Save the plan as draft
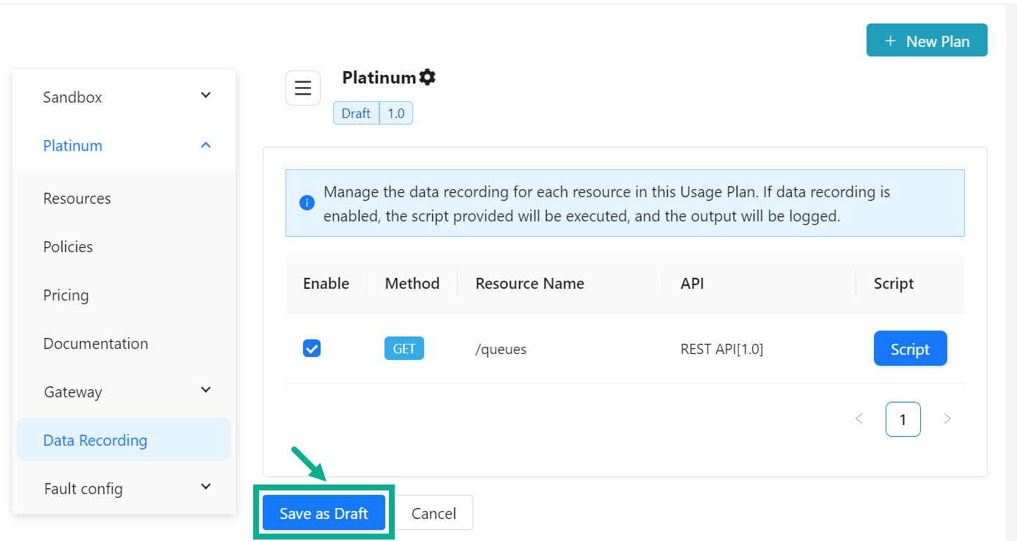The height and width of the screenshot is (541, 1017). 324,512
